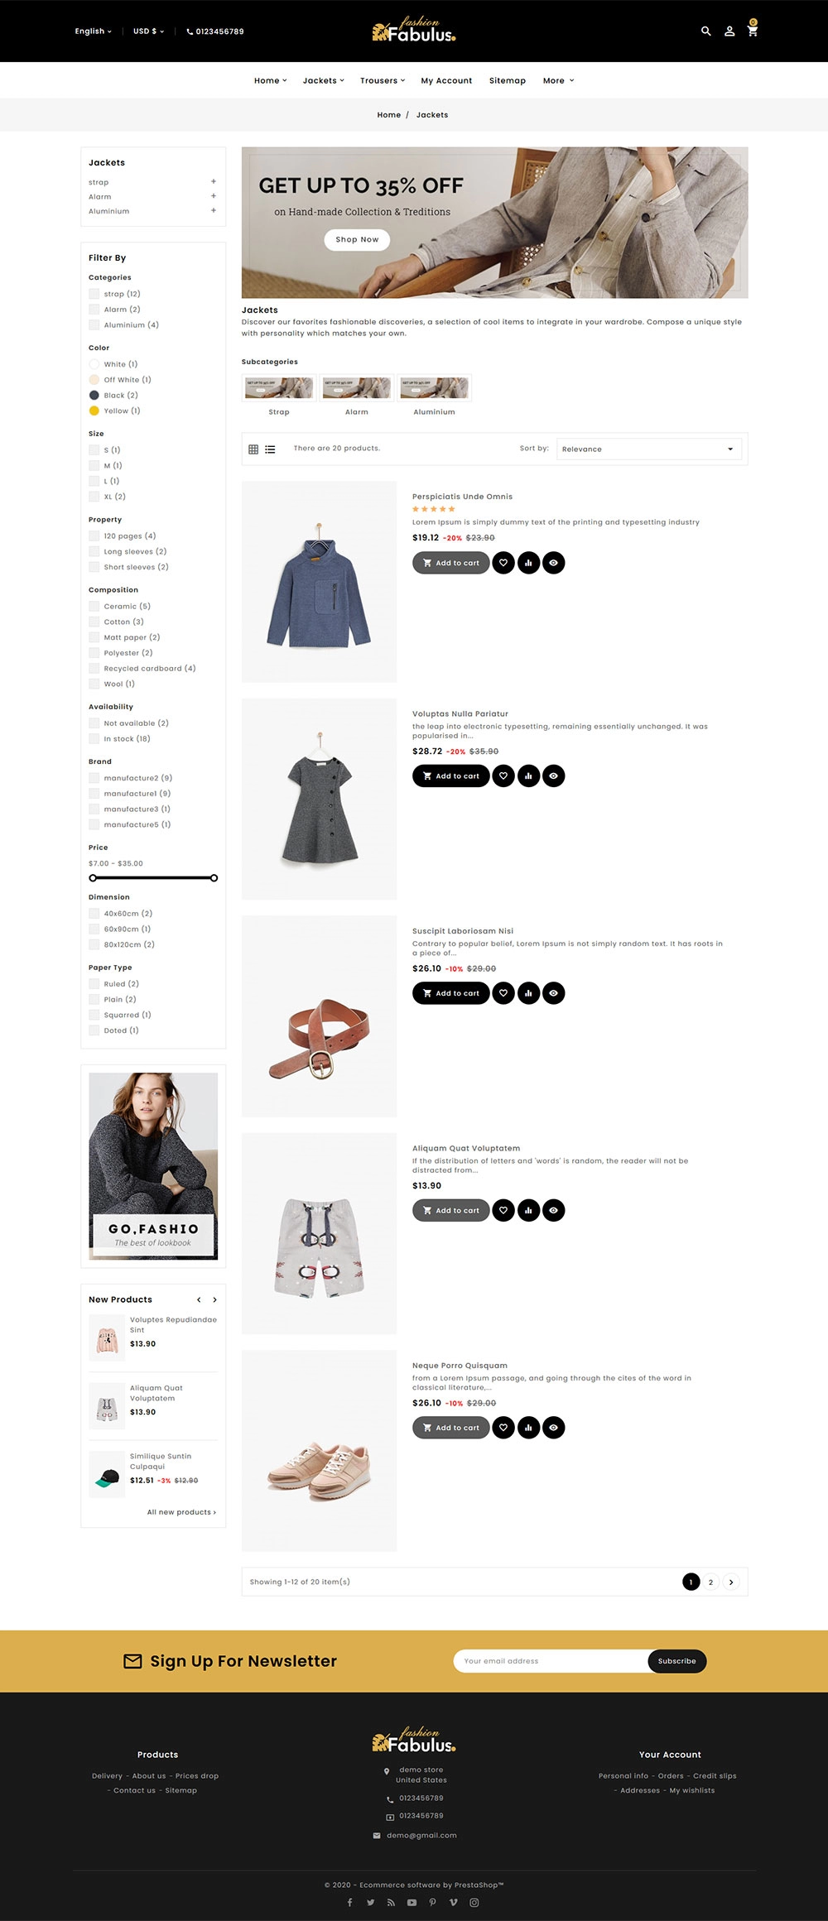Tick the XL size filter
828x1921 pixels.
click(x=94, y=497)
